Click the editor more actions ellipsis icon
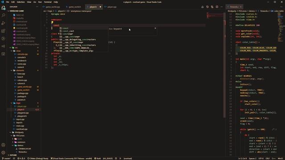Viewport: 285px width, 160px height. pos(222,7)
